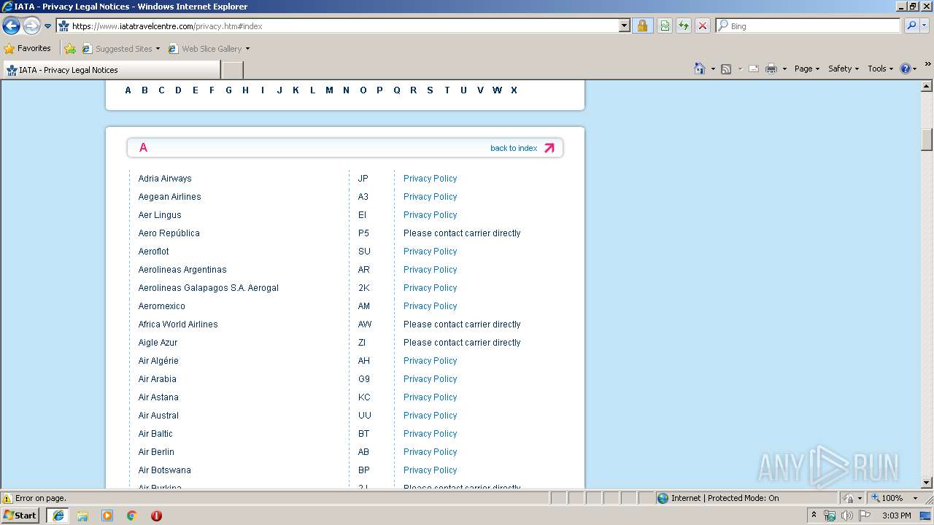The image size is (934, 525).
Task: Click the security lock icon in address bar
Action: pyautogui.click(x=642, y=26)
